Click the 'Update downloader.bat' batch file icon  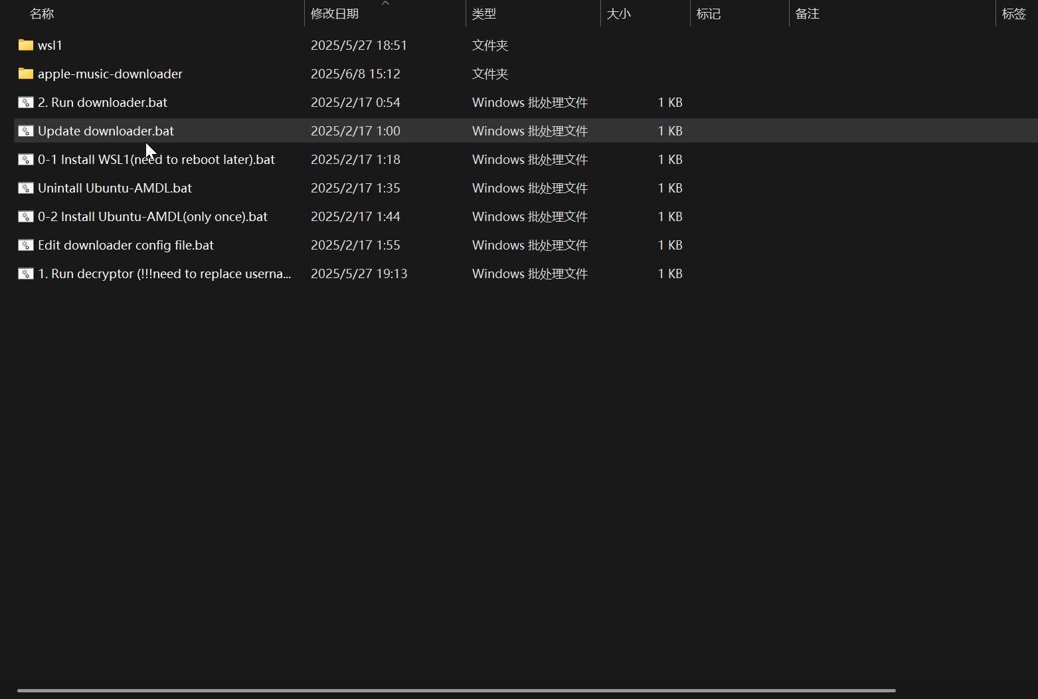(x=25, y=131)
